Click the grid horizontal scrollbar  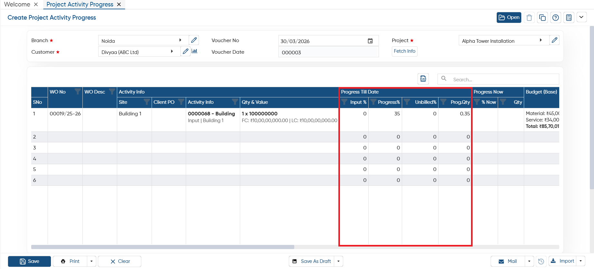tap(163, 247)
